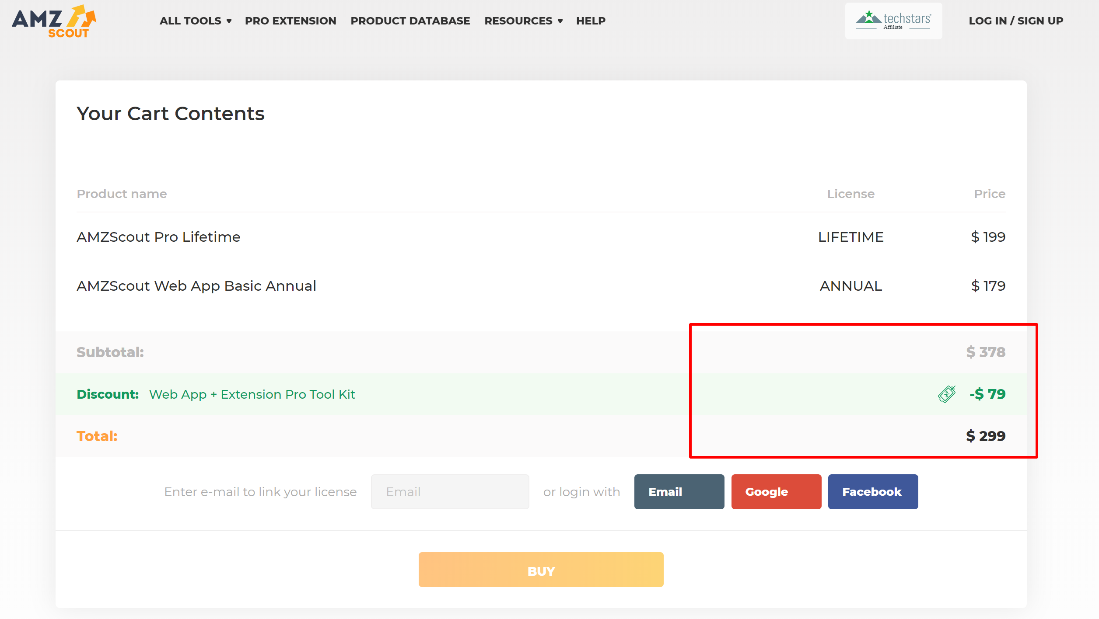Expand the ALL TOOLS menu
1099x619 pixels.
[196, 21]
